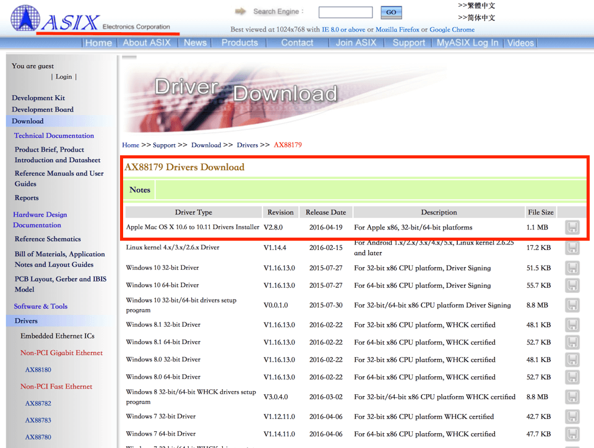Click the search engine arrow icon
Viewport: 594px width, 448px height.
tap(241, 11)
